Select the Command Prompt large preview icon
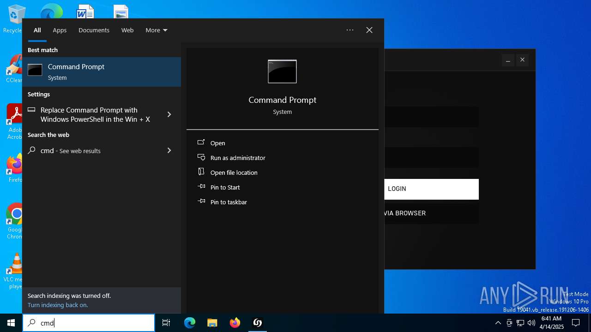This screenshot has height=332, width=591. tap(282, 71)
